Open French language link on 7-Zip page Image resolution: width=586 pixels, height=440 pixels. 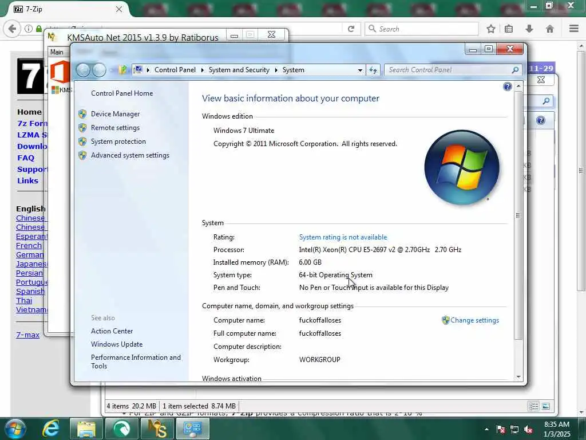29,245
